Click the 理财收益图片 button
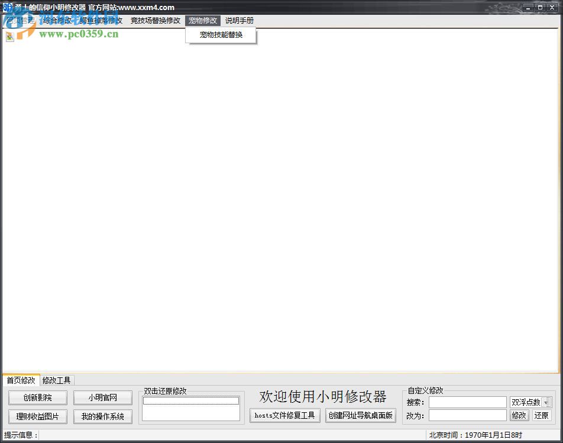This screenshot has width=563, height=443. tap(38, 416)
